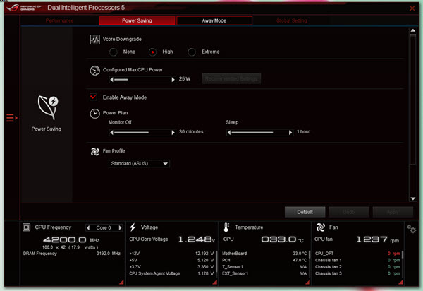Click the Fan Profile fan icon

click(94, 152)
